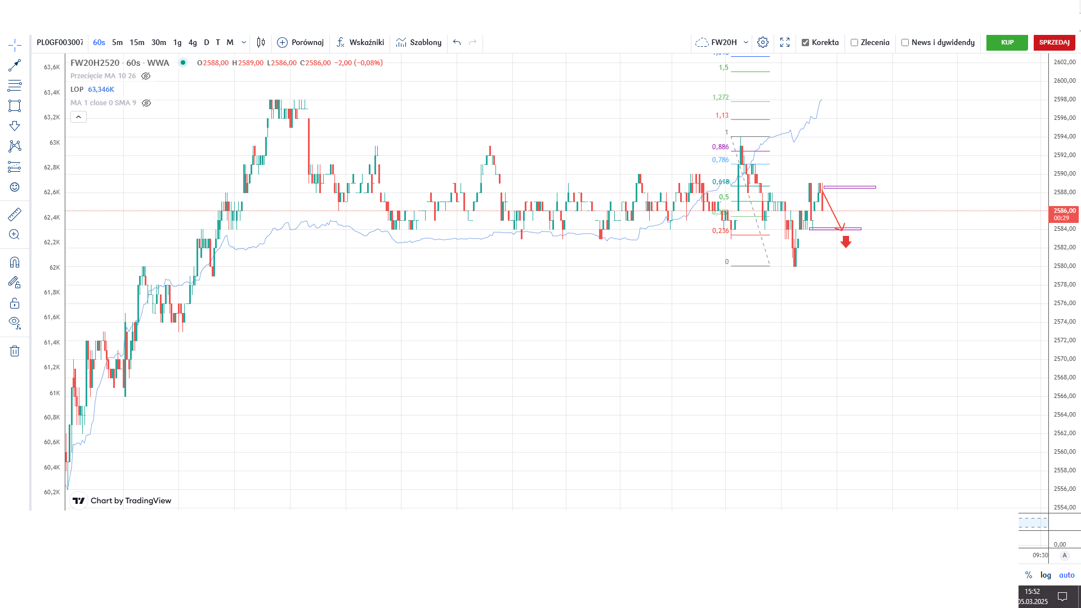Toggle auto scale mode

(1067, 575)
